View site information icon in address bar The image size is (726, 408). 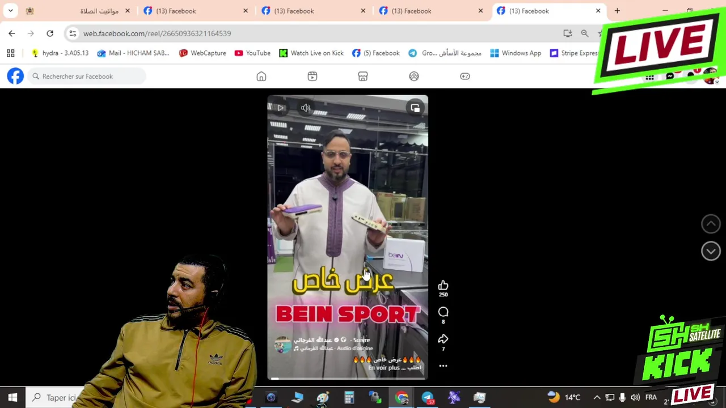coord(73,33)
